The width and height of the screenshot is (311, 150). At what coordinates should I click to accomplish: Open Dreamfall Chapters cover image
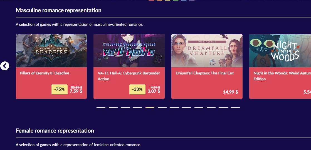pyautogui.click(x=207, y=51)
